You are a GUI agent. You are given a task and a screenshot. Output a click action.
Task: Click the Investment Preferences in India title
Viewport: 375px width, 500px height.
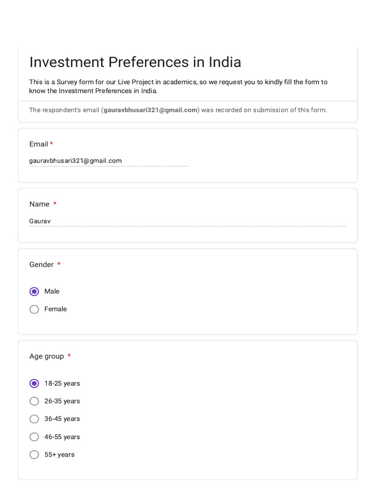pyautogui.click(x=135, y=62)
